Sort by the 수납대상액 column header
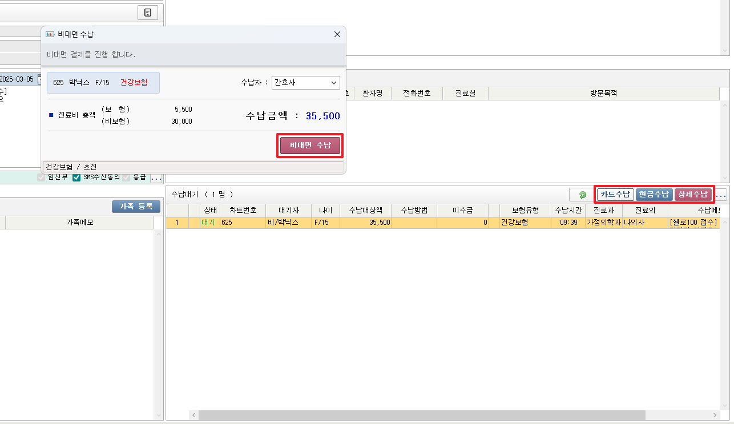 tap(365, 210)
